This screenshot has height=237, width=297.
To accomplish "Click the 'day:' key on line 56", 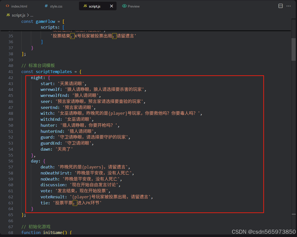I will [x=36, y=161].
